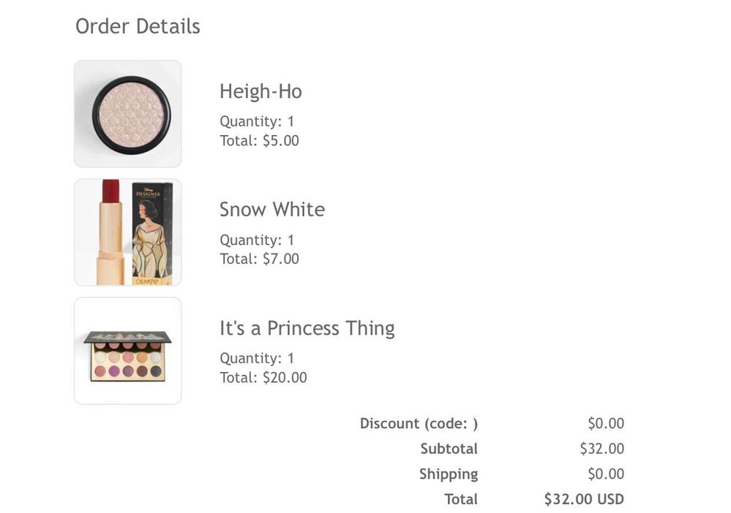The width and height of the screenshot is (731, 513).
Task: Select the $0.00 shipping amount
Action: pos(606,474)
